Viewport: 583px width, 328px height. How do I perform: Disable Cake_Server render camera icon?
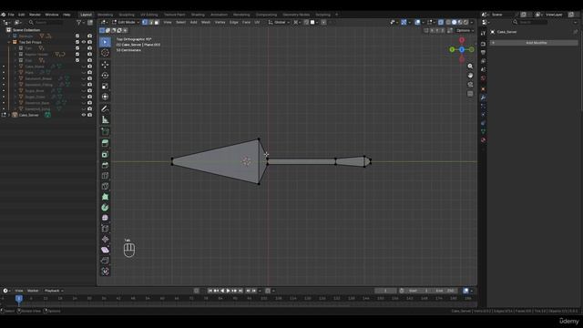[89, 115]
